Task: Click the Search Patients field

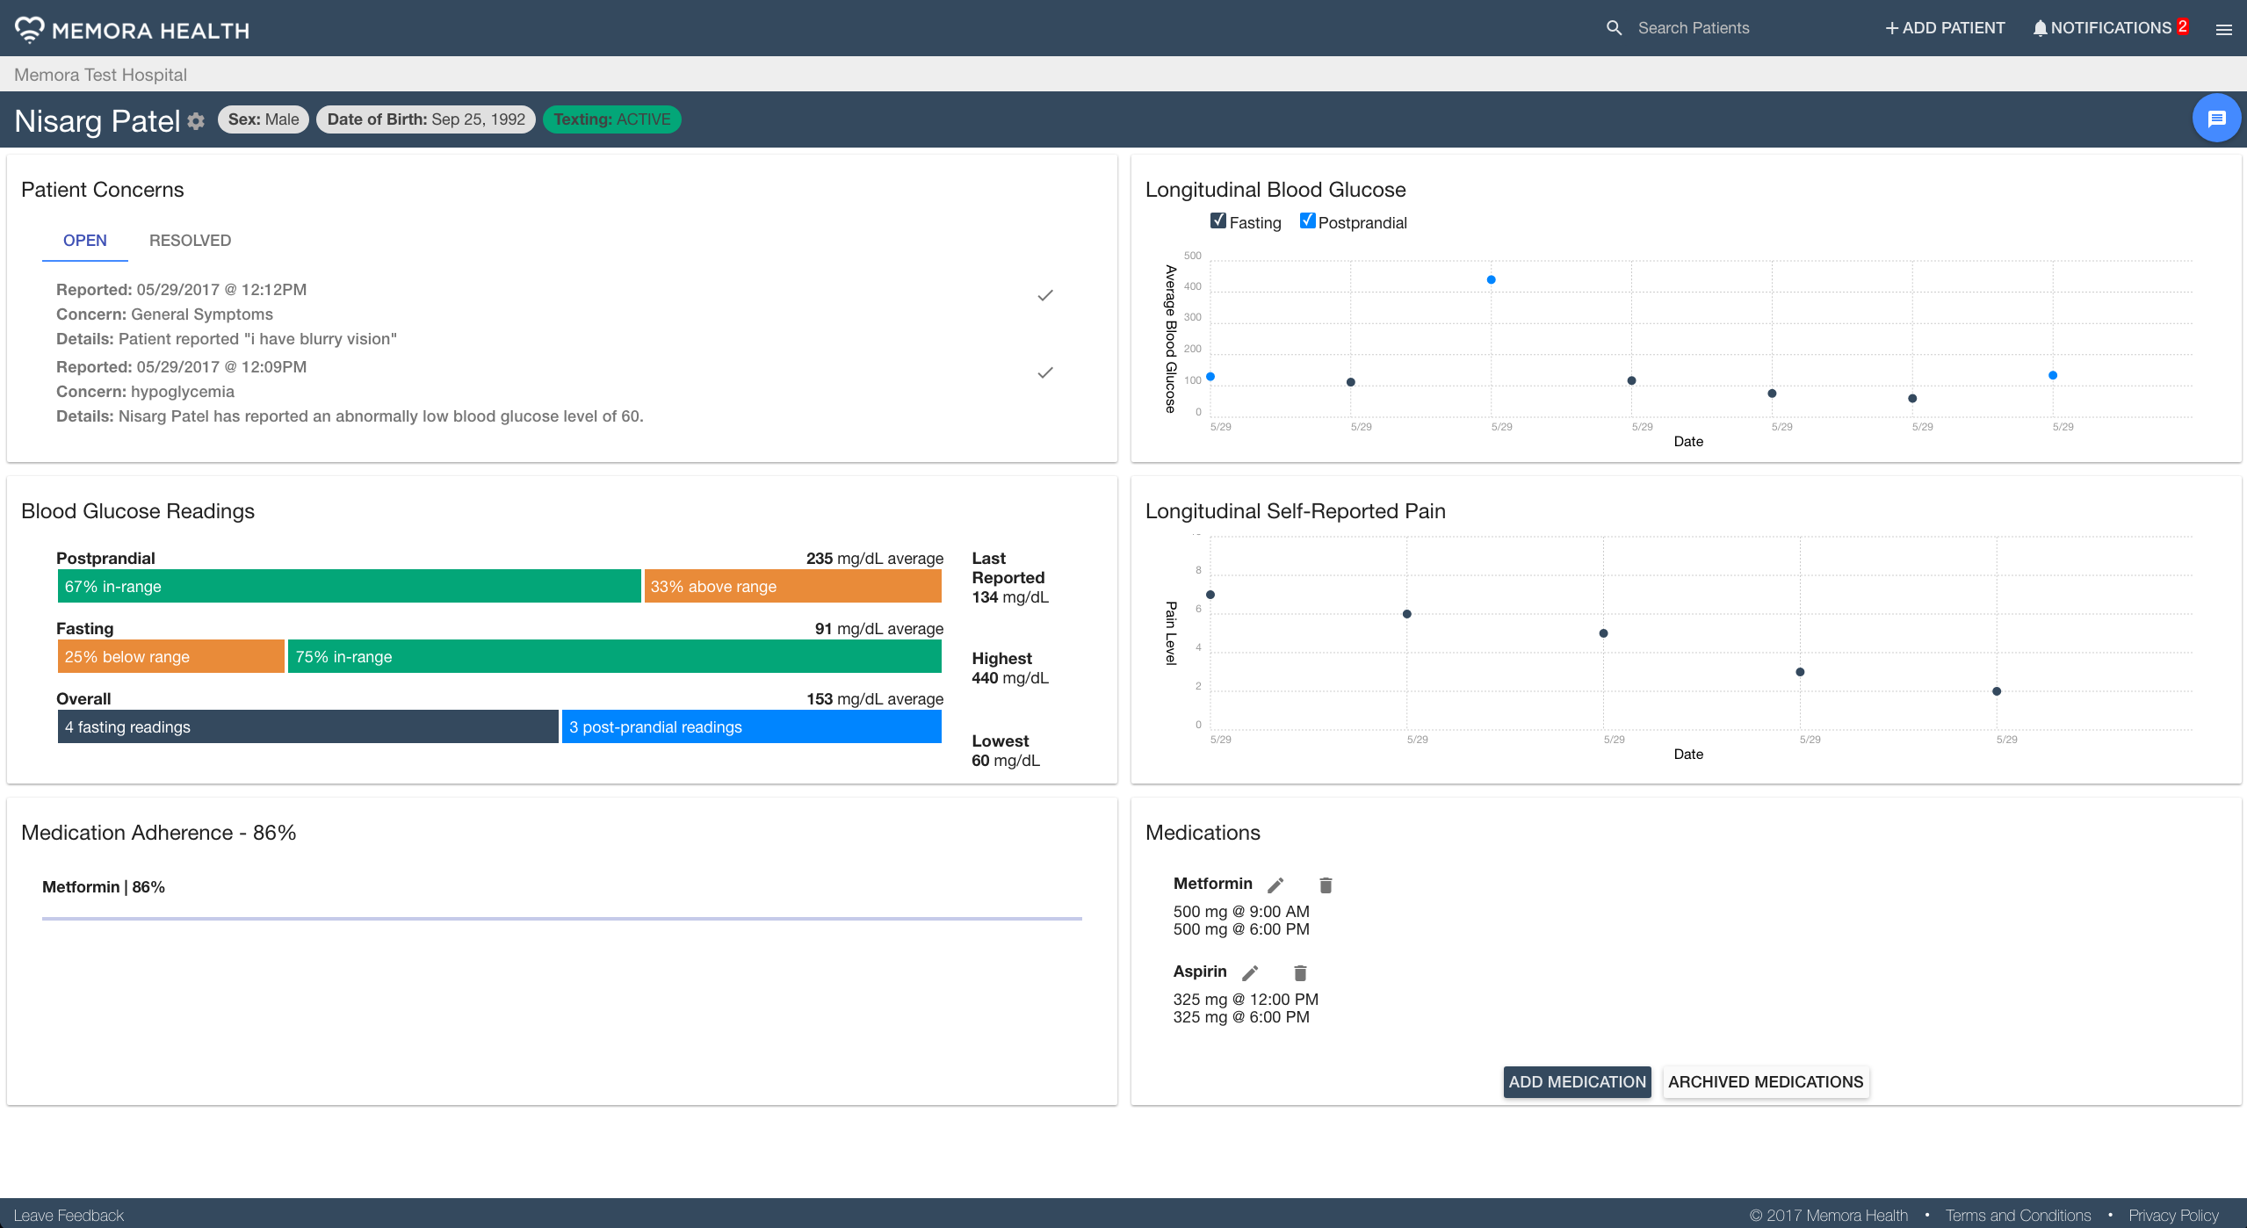Action: tap(1693, 28)
